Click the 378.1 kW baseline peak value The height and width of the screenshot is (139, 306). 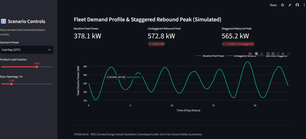point(87,36)
